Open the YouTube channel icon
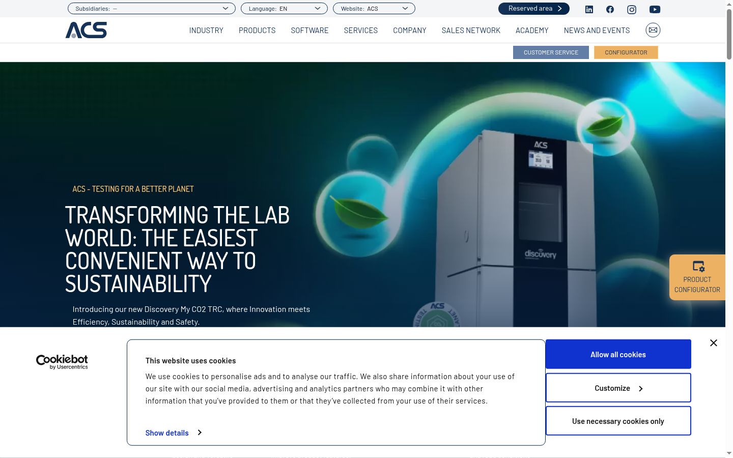Screen dimensions: 733x458 [x=655, y=9]
